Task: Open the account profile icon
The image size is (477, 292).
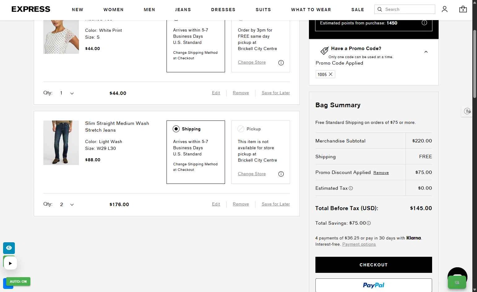Action: (444, 9)
